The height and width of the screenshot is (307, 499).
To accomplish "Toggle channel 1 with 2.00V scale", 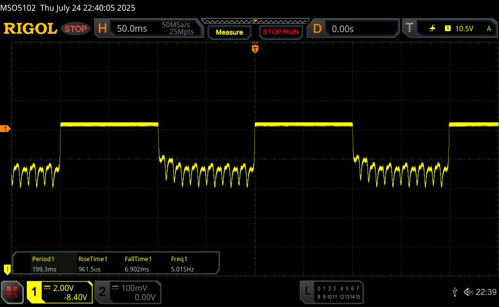I will (x=59, y=292).
